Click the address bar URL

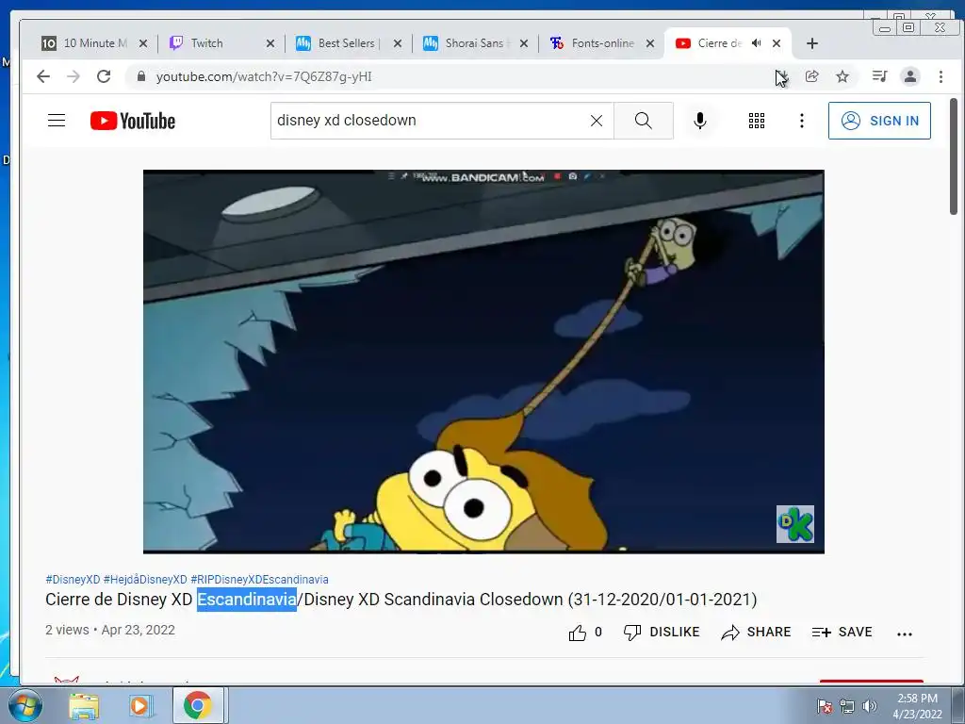(264, 77)
